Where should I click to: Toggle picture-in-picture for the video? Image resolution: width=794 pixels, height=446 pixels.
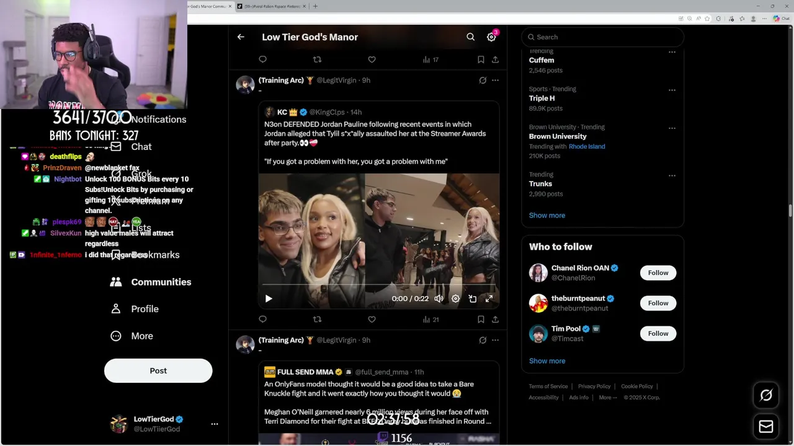[472, 299]
